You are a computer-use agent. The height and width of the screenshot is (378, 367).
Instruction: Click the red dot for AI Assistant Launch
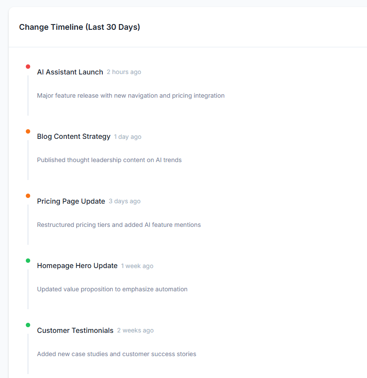pyautogui.click(x=28, y=67)
